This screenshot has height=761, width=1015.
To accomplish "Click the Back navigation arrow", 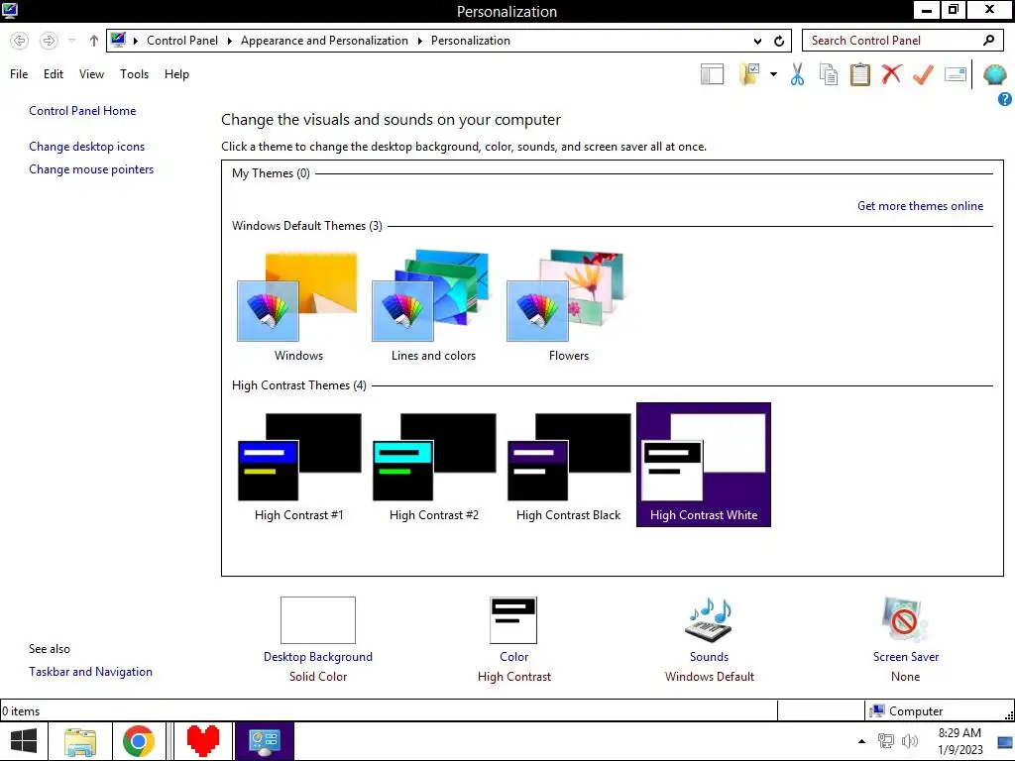I will [x=20, y=41].
